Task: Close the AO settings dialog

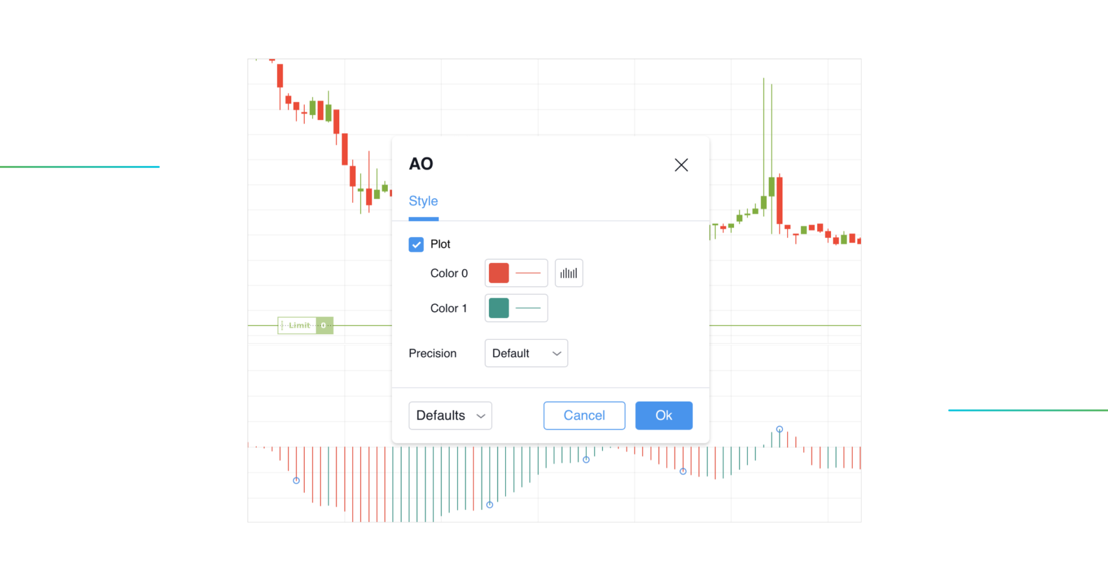Action: coord(681,165)
